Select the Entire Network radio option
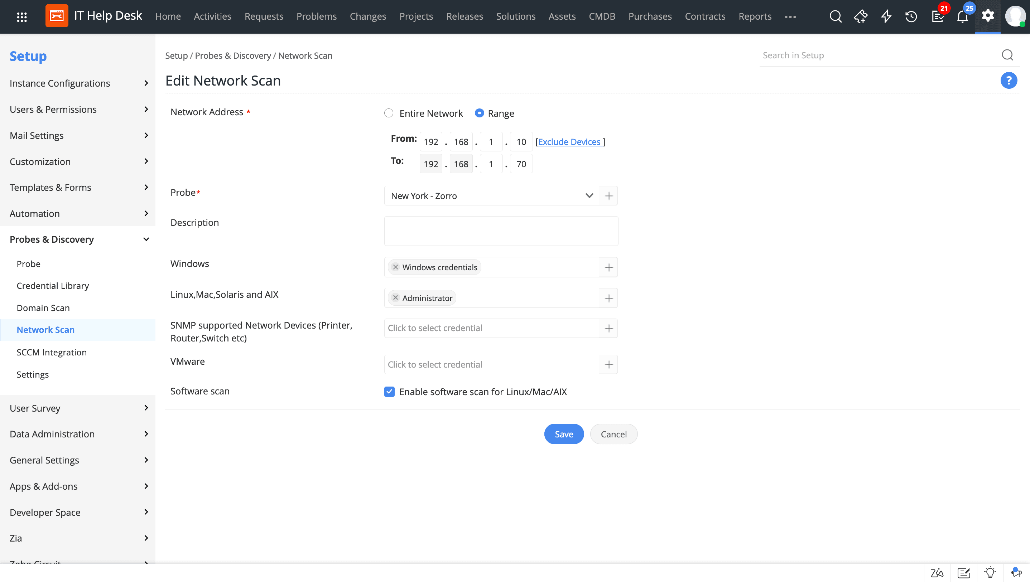The width and height of the screenshot is (1030, 582). coord(389,113)
